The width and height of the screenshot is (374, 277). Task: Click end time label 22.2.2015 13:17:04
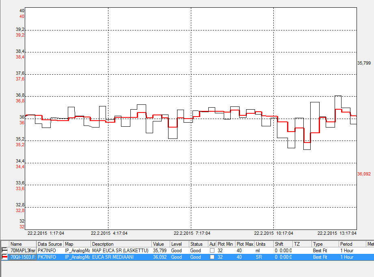(x=337, y=233)
